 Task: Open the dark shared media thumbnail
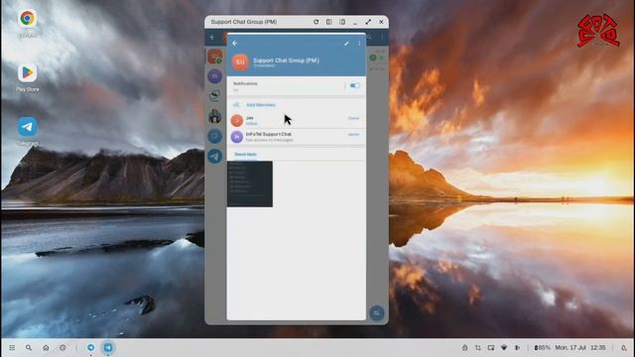point(250,183)
